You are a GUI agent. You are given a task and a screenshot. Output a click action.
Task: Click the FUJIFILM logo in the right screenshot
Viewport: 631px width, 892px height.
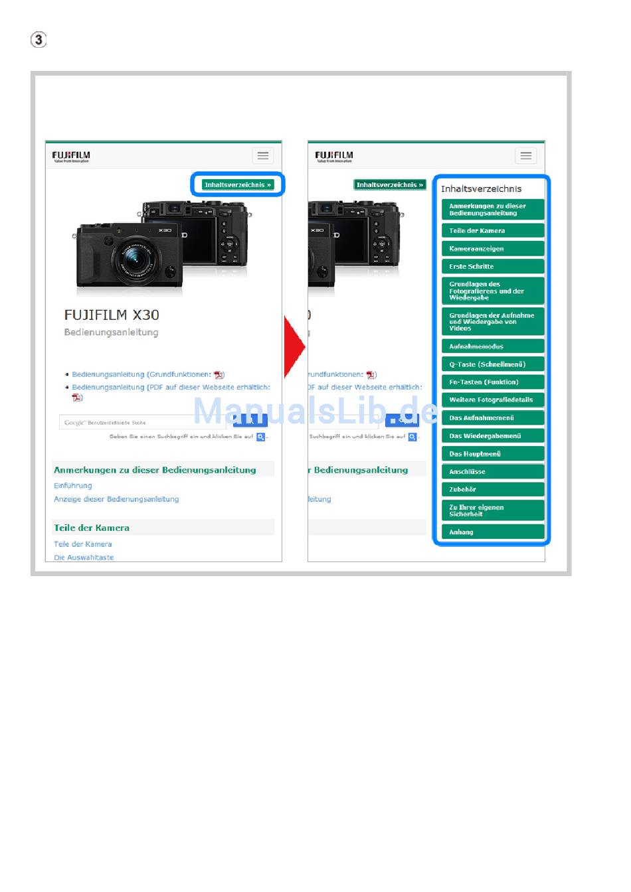coord(334,157)
